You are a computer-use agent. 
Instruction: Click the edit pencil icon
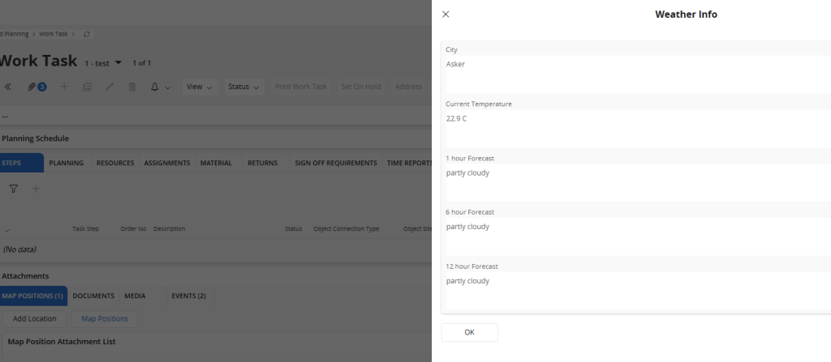point(110,87)
